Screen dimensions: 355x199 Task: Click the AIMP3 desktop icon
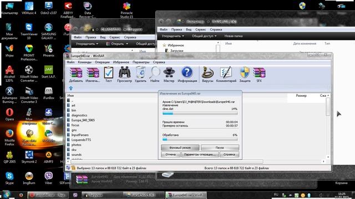coord(48,157)
